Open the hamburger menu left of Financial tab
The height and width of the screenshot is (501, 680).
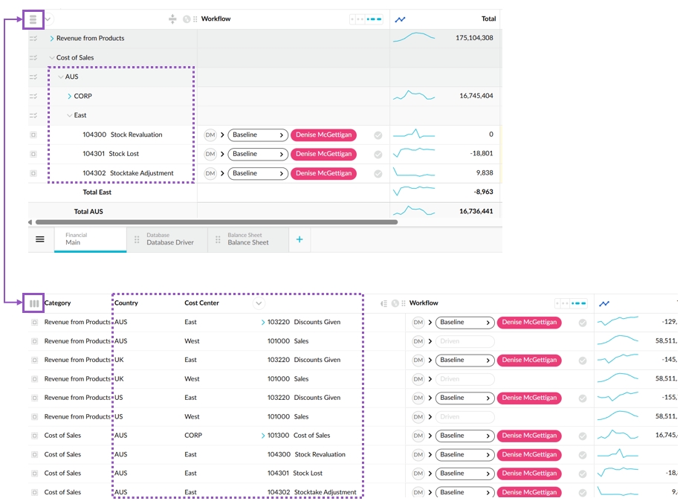pos(40,239)
